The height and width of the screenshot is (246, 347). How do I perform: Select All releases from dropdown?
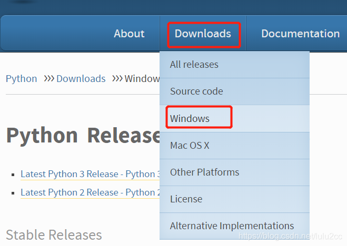pos(234,65)
